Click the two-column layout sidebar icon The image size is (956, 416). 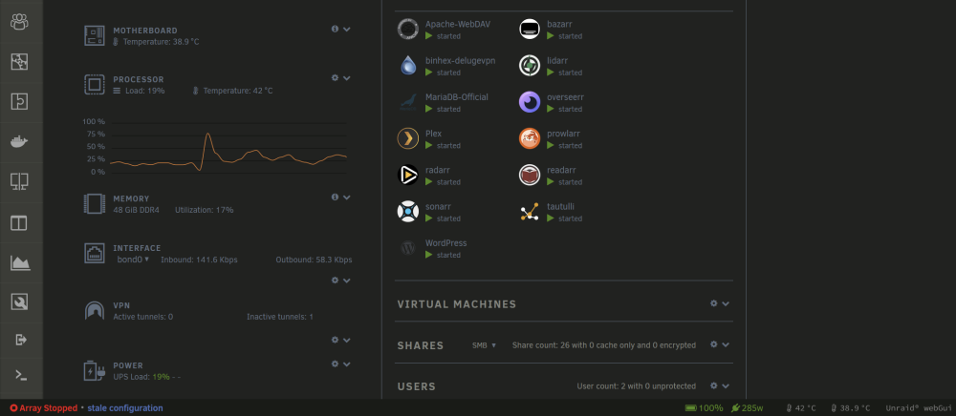click(19, 223)
